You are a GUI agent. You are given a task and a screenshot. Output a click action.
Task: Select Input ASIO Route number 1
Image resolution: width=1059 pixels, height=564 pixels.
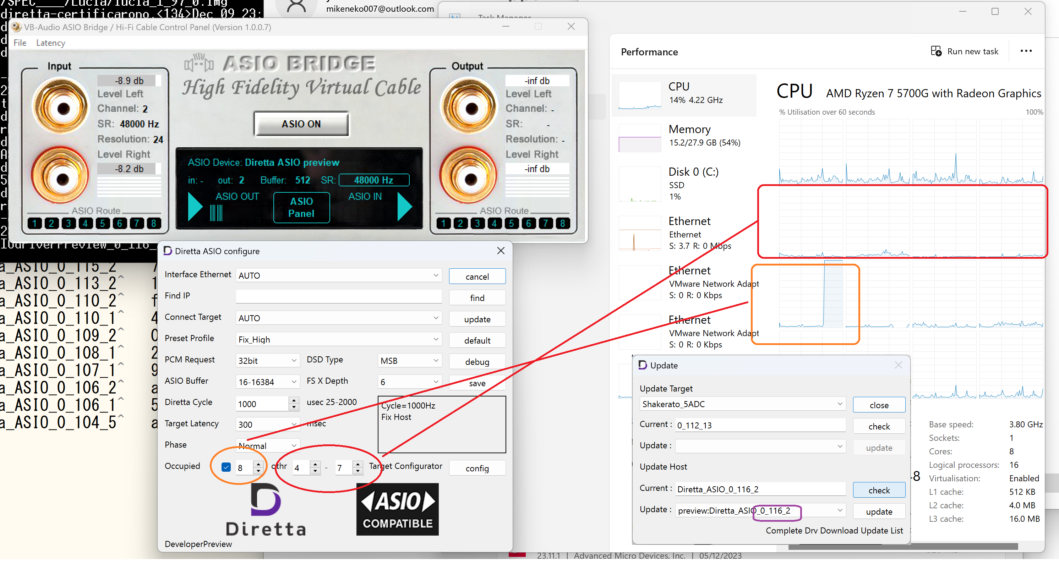coord(34,223)
